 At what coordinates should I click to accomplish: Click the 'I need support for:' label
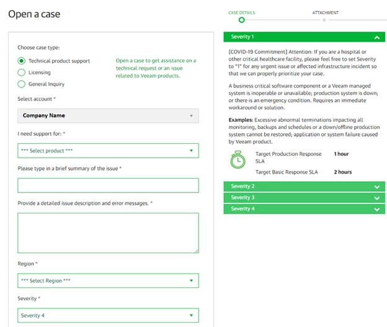click(x=40, y=133)
